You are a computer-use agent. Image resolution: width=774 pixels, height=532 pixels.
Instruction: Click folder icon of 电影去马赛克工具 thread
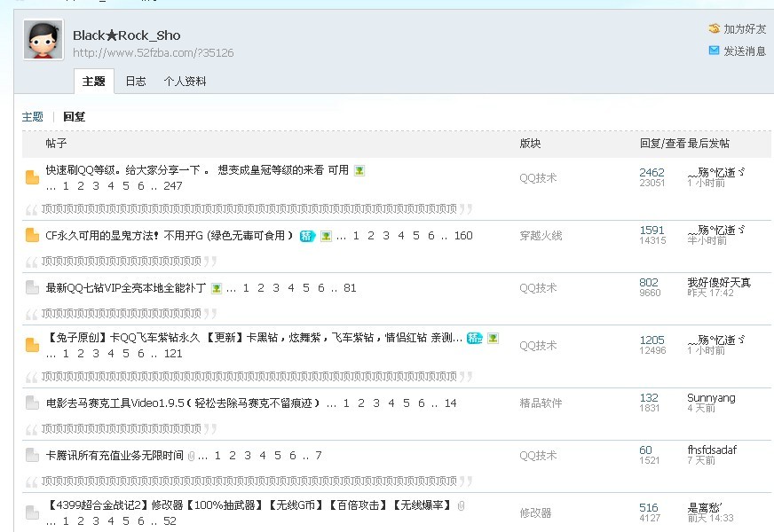pos(33,403)
